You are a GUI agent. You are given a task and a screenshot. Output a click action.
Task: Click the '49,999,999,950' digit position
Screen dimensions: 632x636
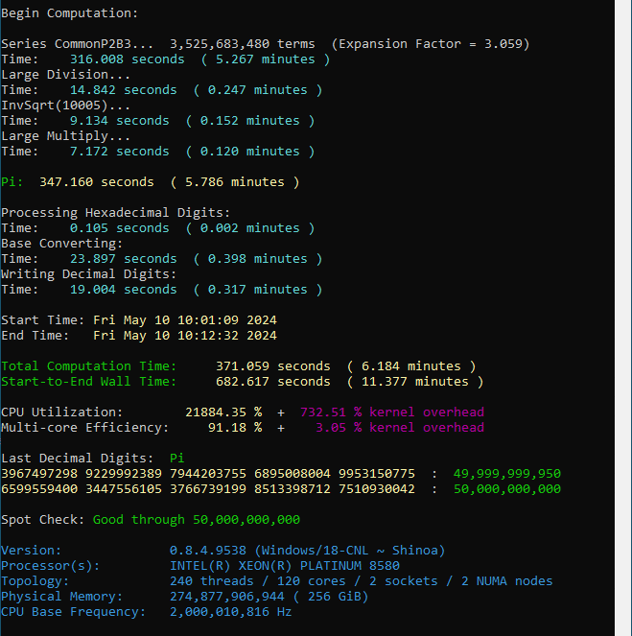pyautogui.click(x=507, y=474)
